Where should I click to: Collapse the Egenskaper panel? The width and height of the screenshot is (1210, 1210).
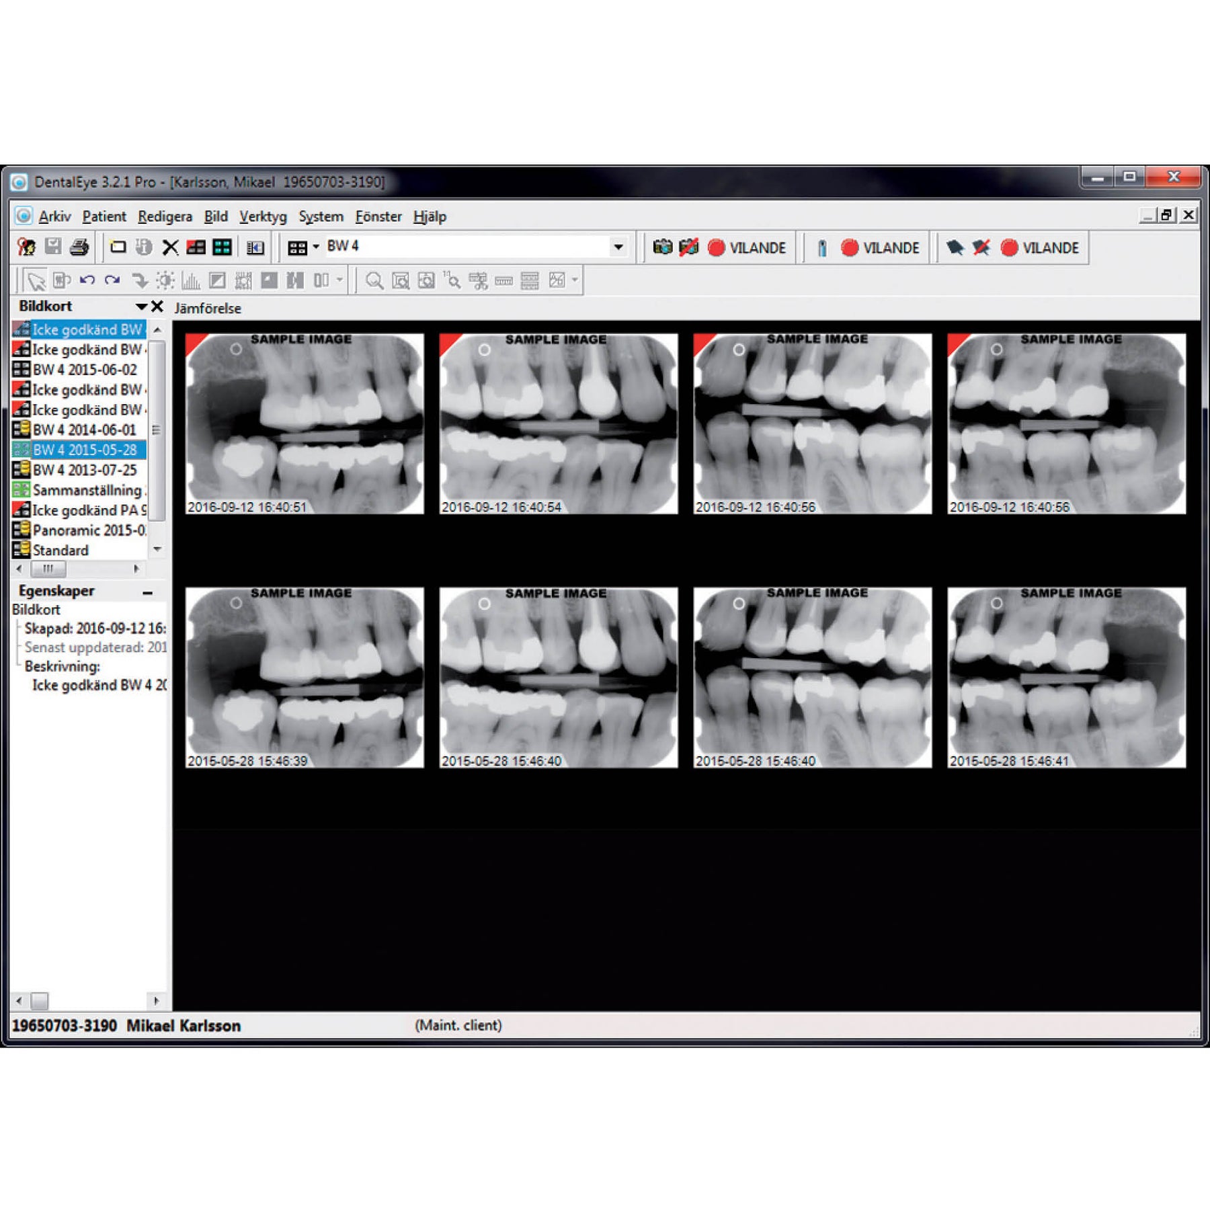tap(147, 593)
